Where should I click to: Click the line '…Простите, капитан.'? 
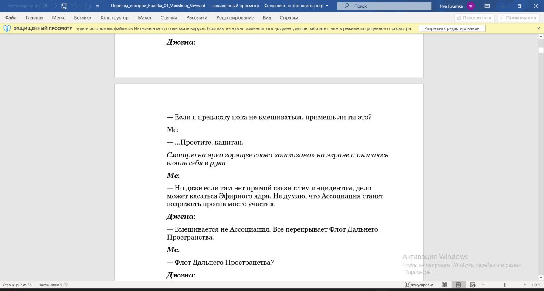[205, 142]
